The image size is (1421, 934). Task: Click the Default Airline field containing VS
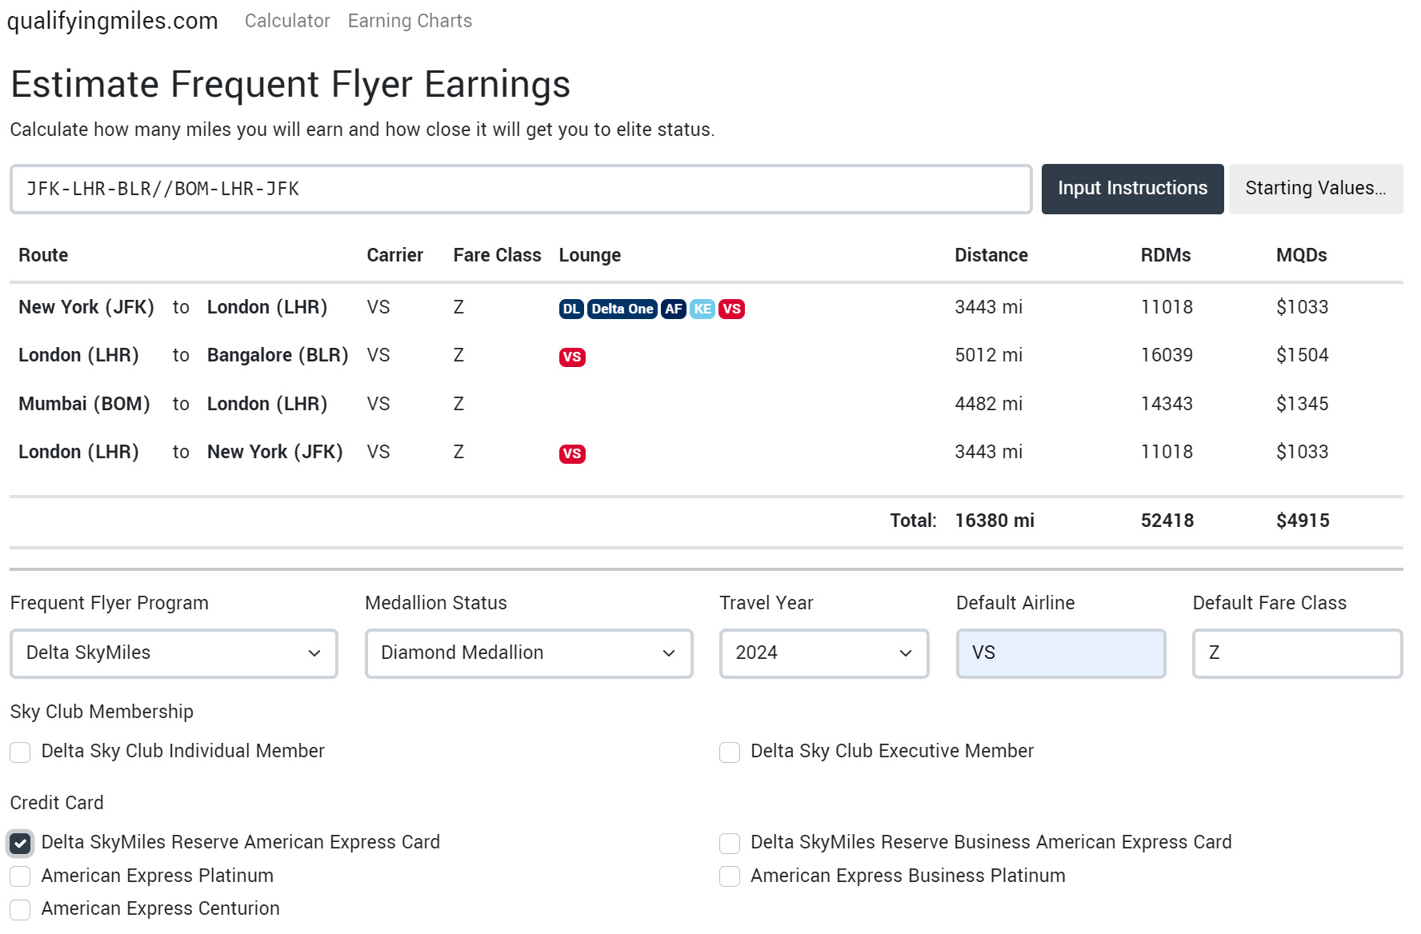coord(1061,653)
